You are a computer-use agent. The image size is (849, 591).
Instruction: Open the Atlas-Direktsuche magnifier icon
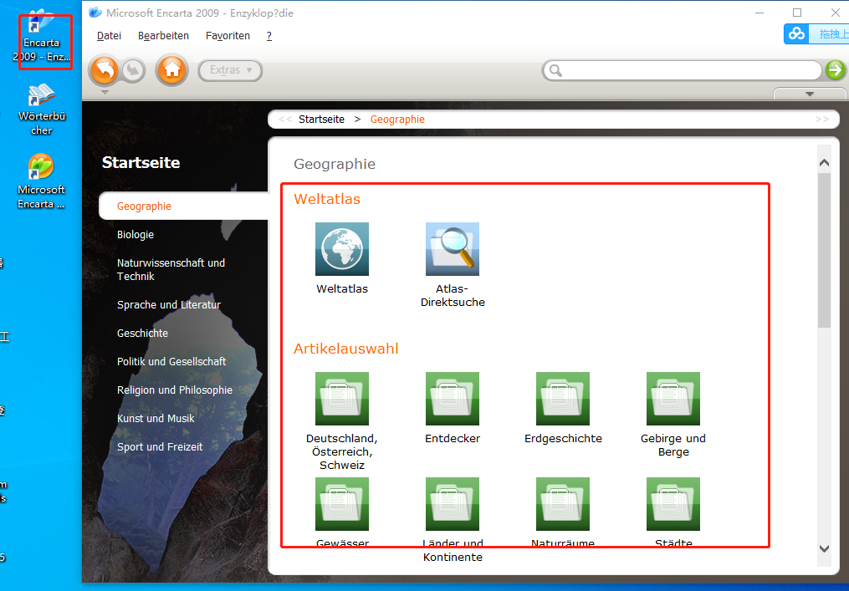pyautogui.click(x=453, y=249)
